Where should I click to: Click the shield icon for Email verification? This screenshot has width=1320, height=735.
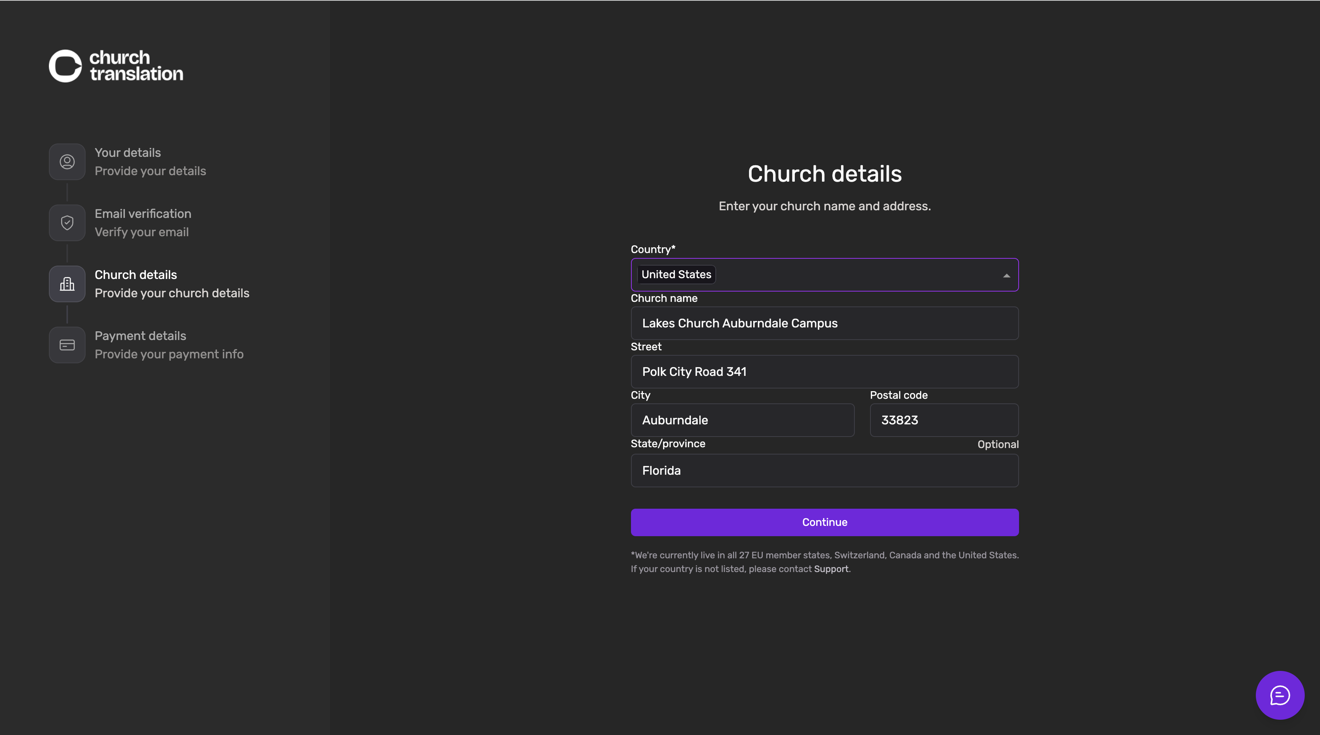[67, 222]
